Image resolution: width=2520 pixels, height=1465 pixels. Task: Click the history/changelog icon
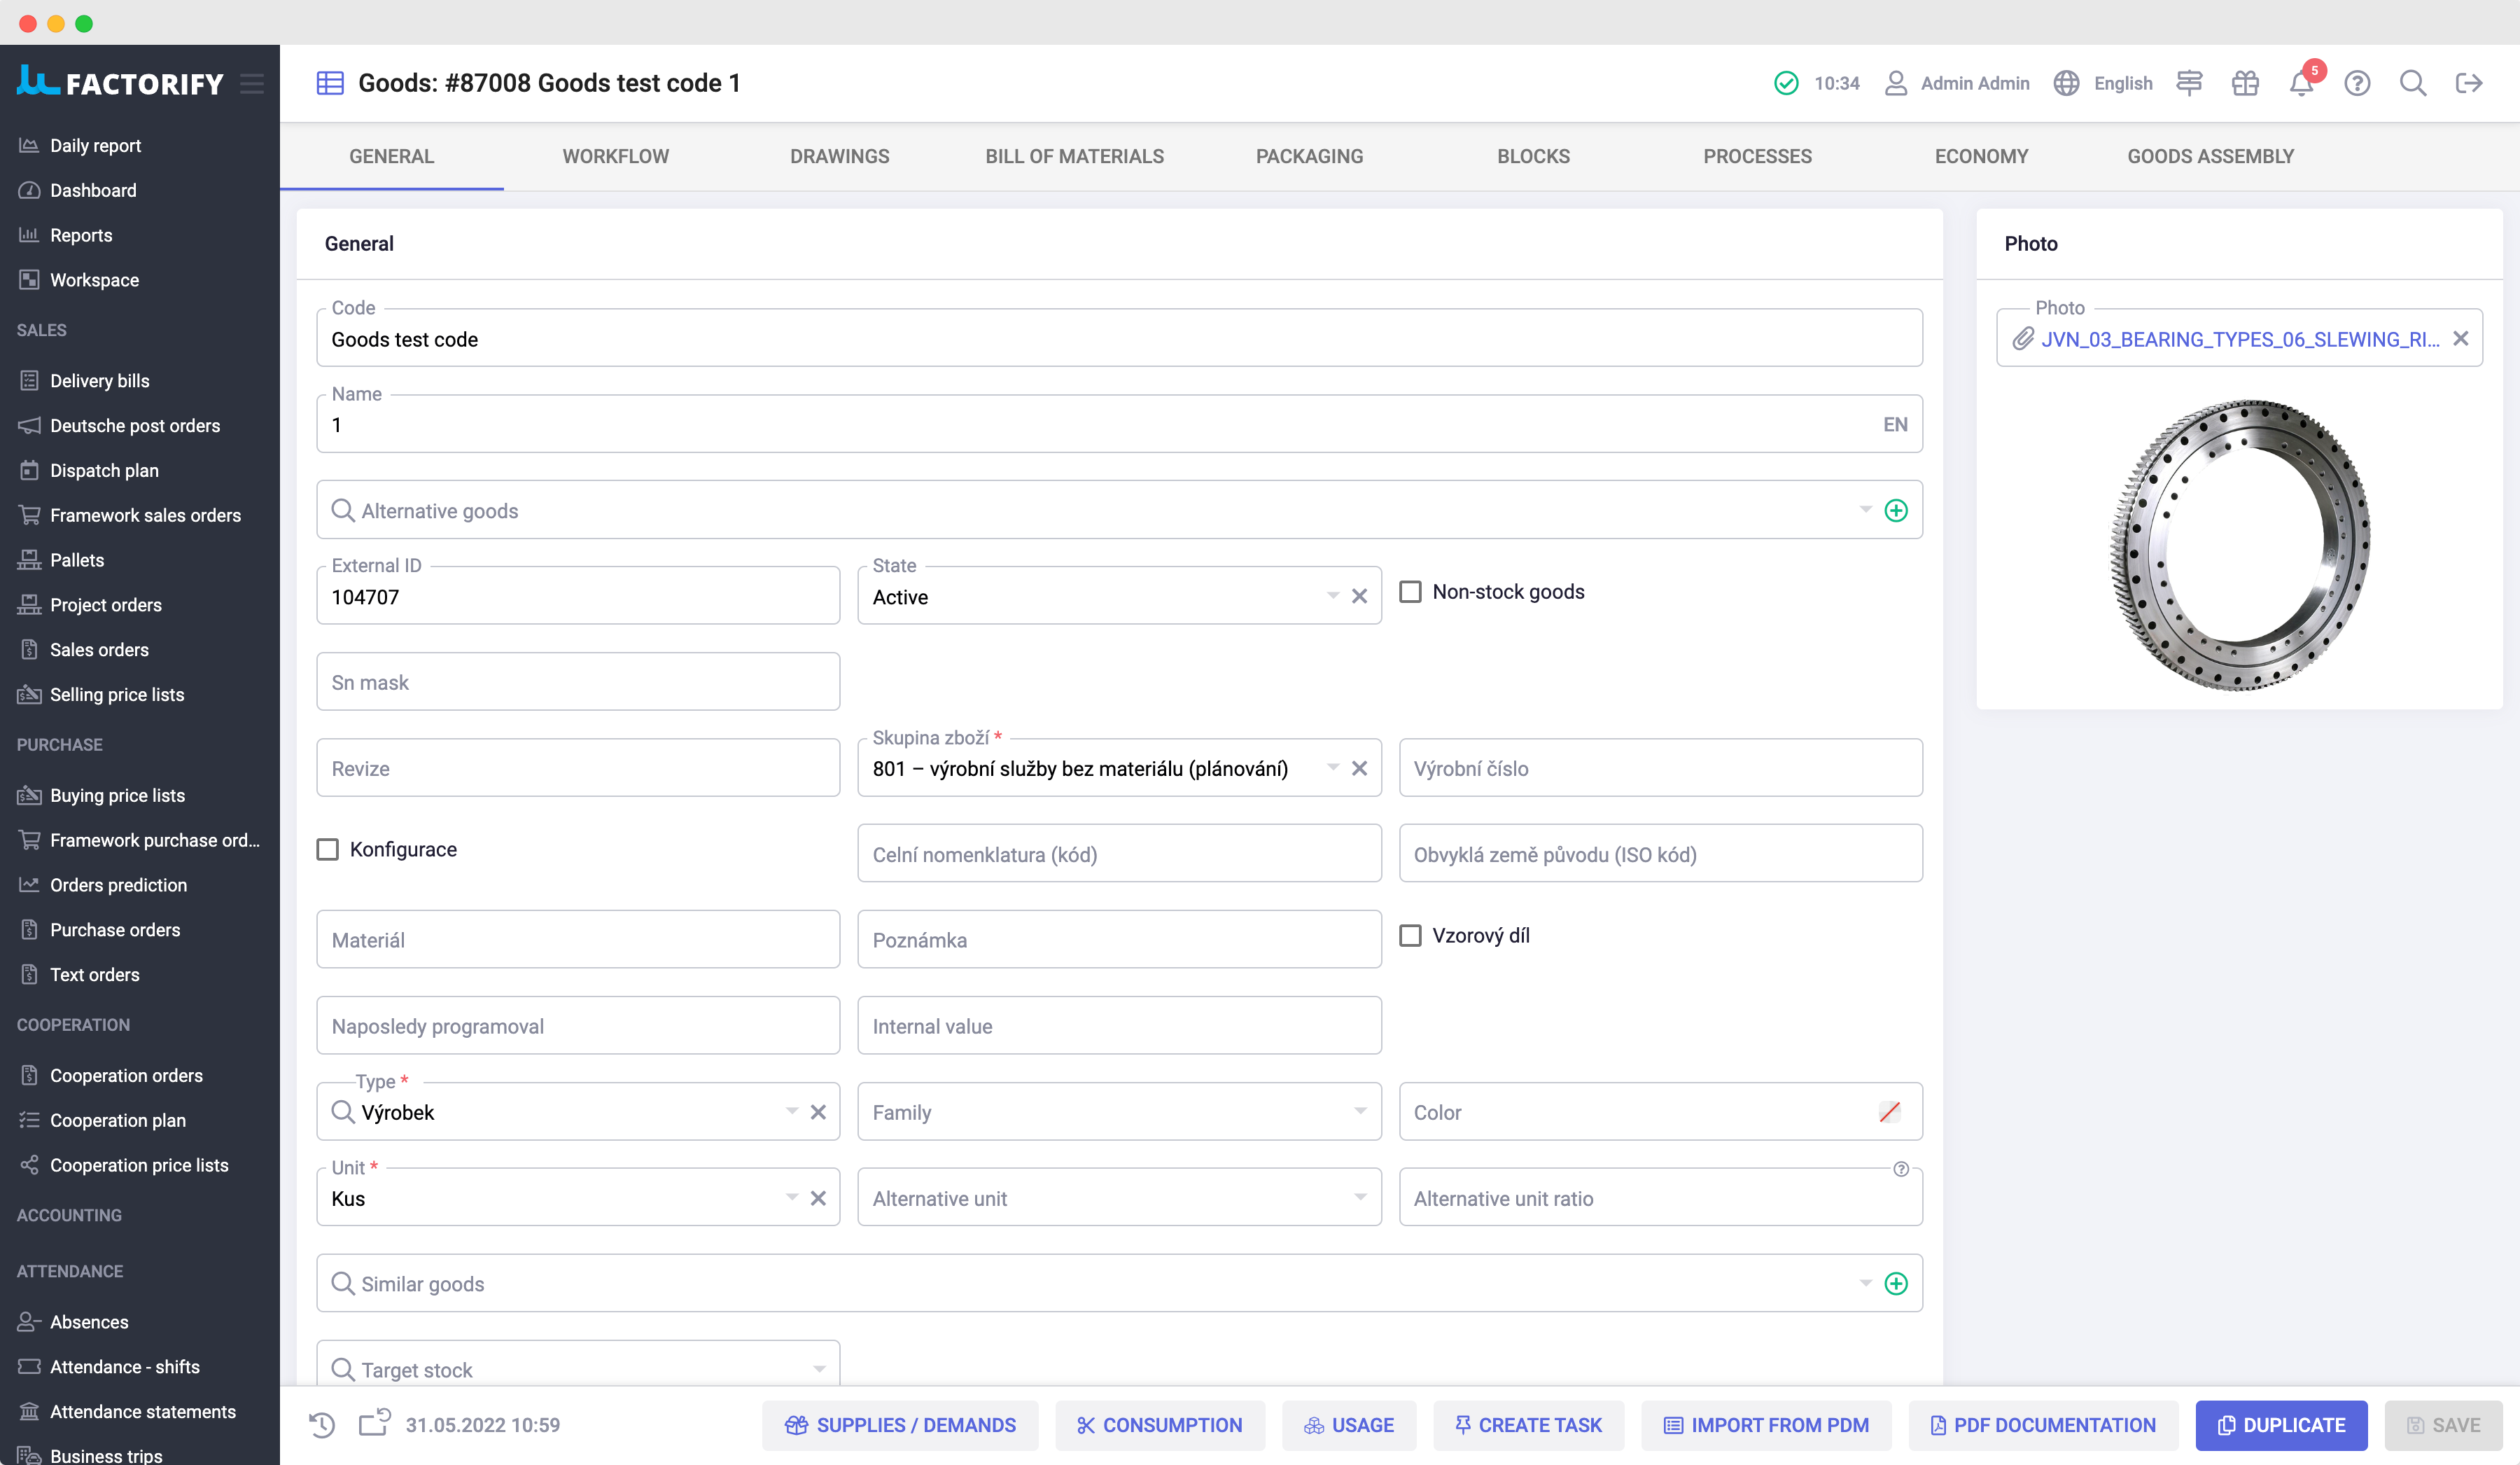pyautogui.click(x=321, y=1425)
